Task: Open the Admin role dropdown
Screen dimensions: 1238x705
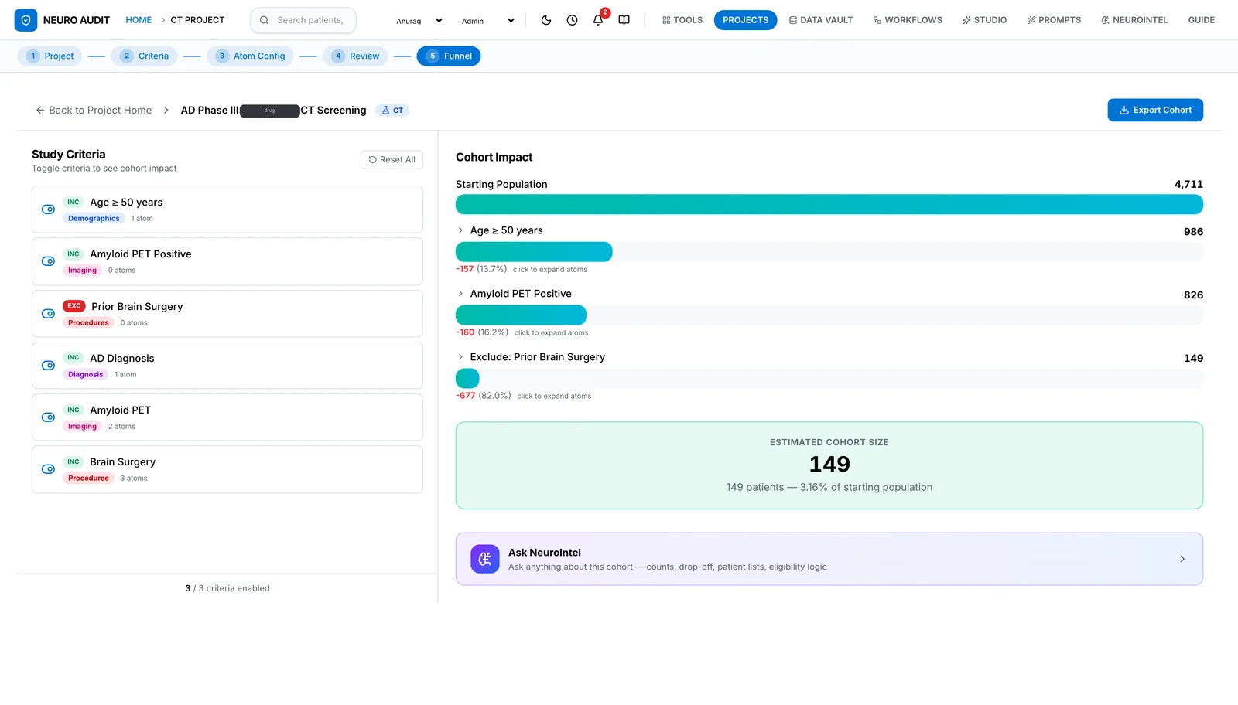Action: (487, 21)
